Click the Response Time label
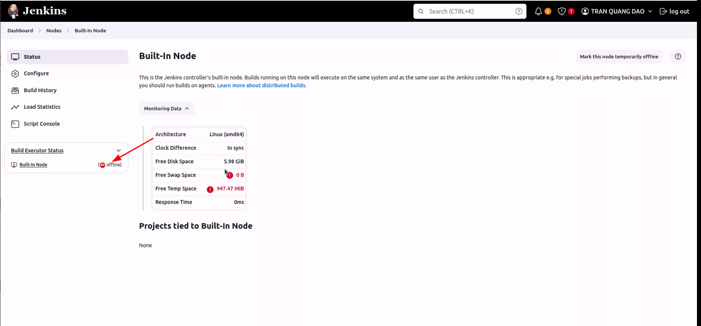Screen dimensions: 701x326 tap(174, 202)
